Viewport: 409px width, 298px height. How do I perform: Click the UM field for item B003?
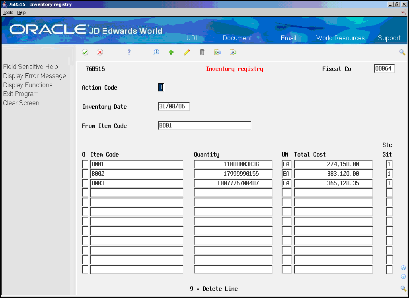[x=286, y=183]
